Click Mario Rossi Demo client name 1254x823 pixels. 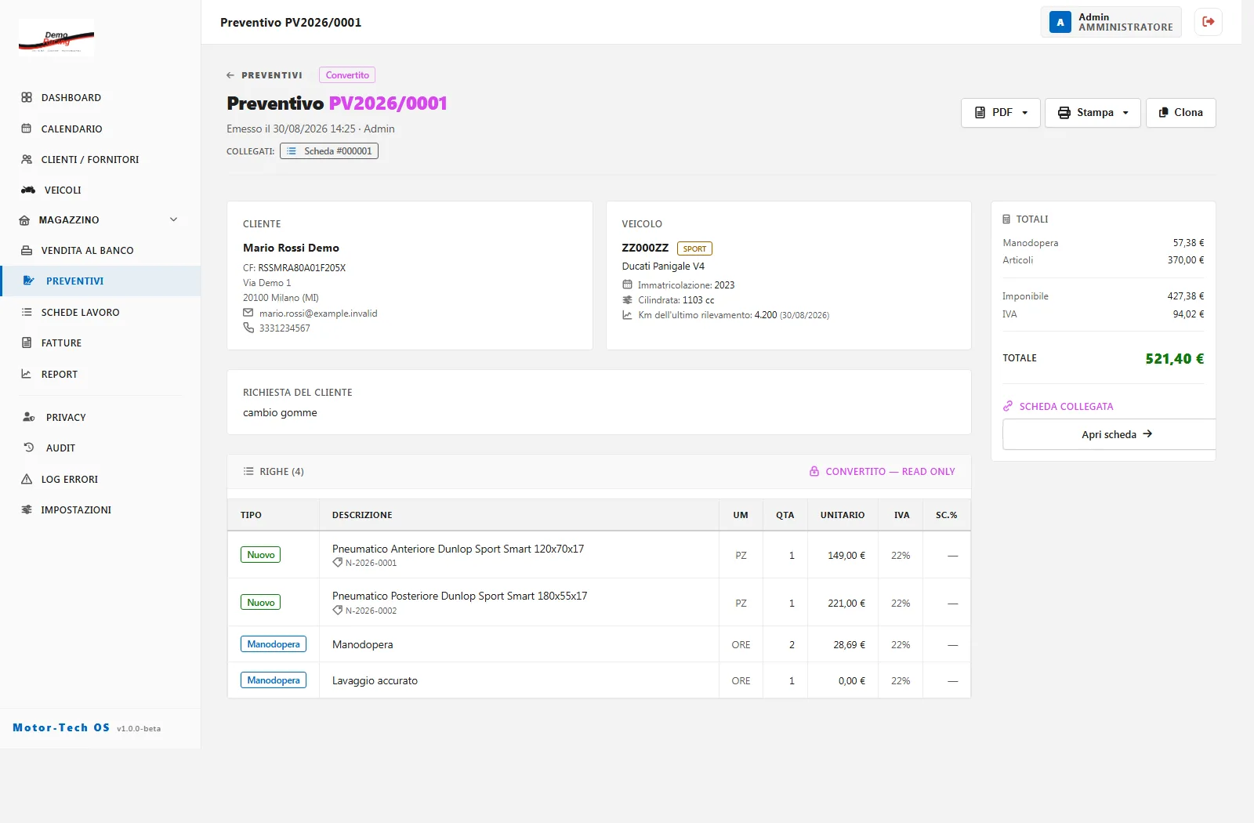click(x=291, y=248)
